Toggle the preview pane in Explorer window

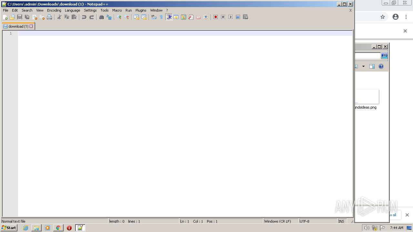(x=372, y=66)
